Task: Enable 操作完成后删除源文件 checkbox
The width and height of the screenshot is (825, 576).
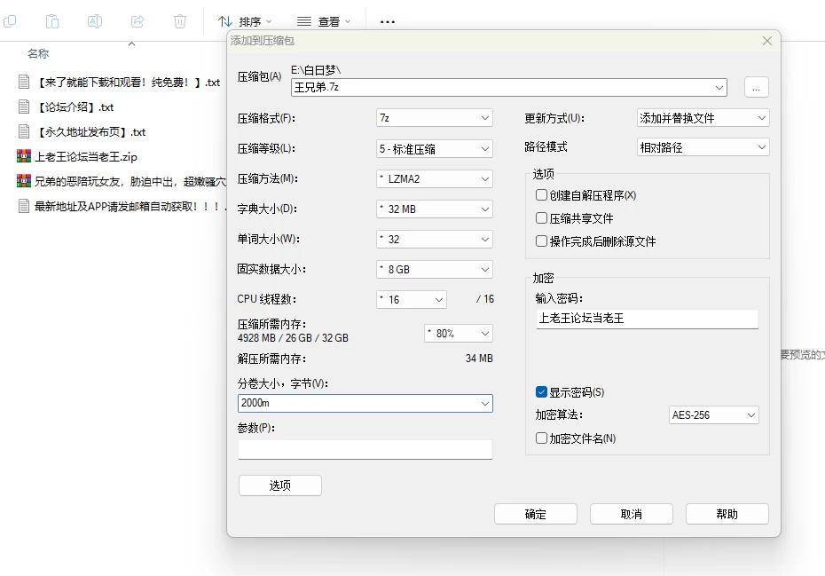Action: click(541, 241)
